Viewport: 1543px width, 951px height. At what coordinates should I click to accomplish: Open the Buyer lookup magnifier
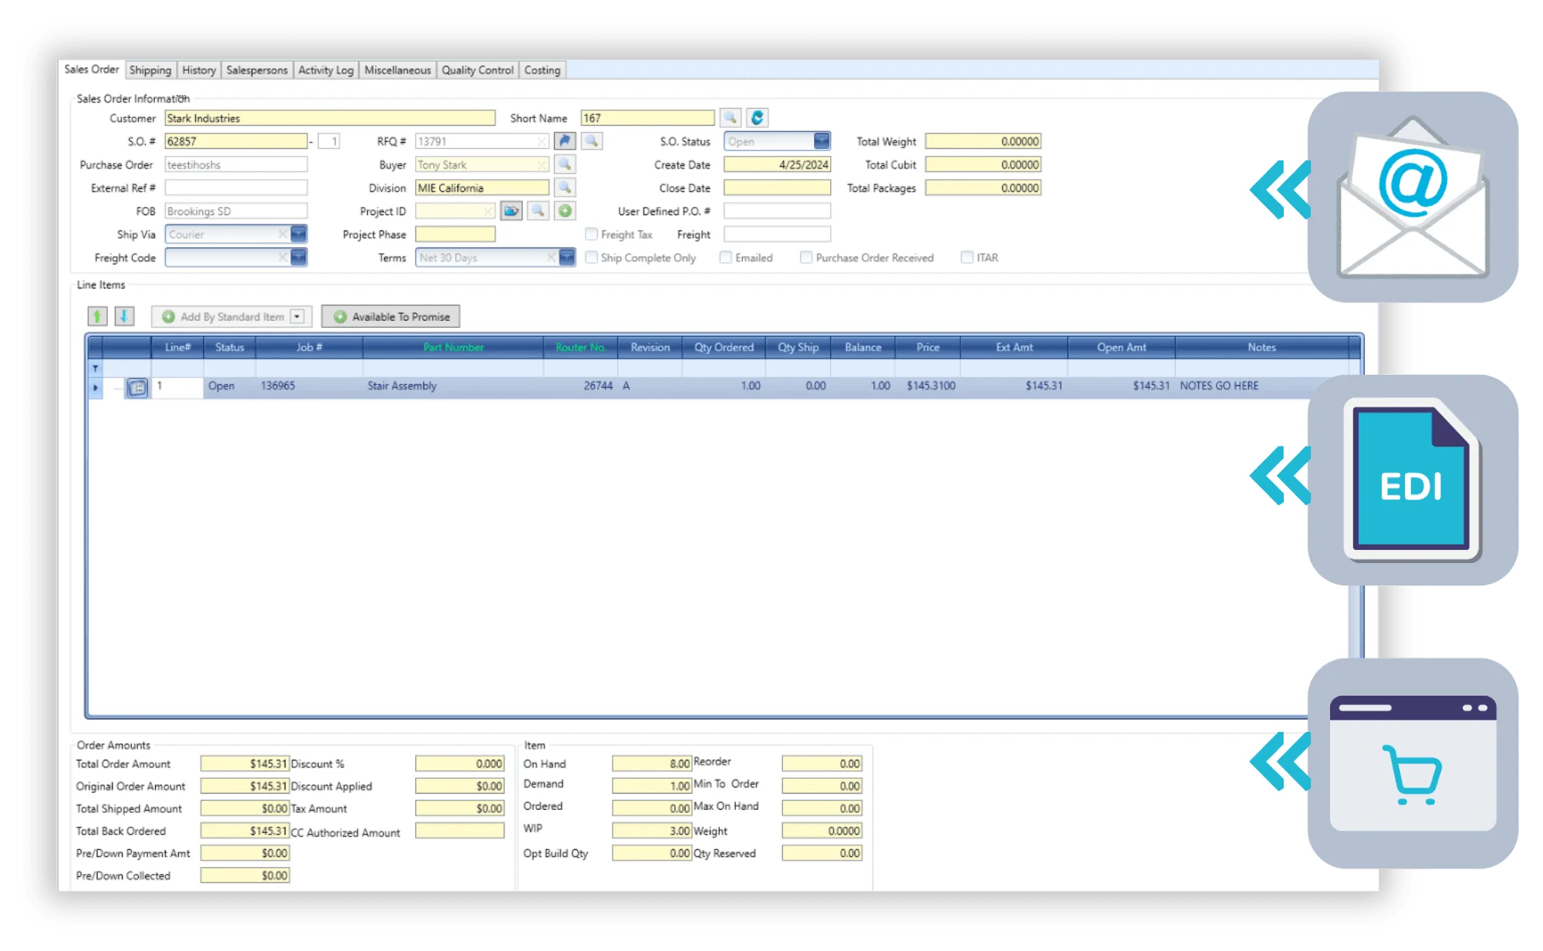(x=565, y=164)
